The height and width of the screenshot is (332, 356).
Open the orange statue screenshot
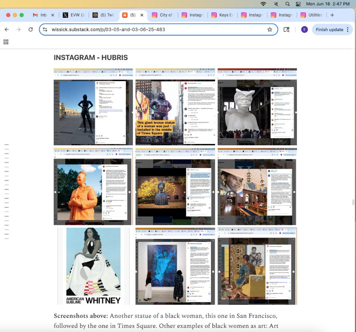(x=93, y=187)
